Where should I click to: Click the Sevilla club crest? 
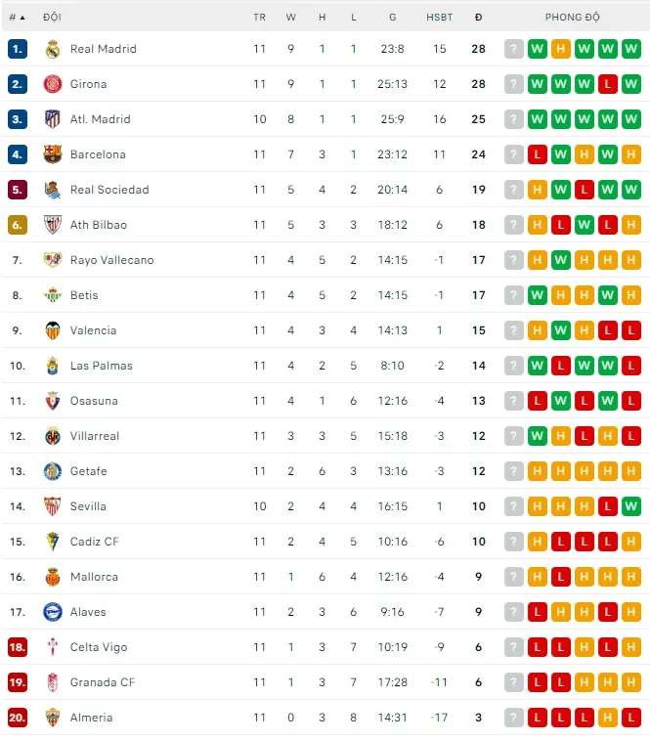[53, 506]
